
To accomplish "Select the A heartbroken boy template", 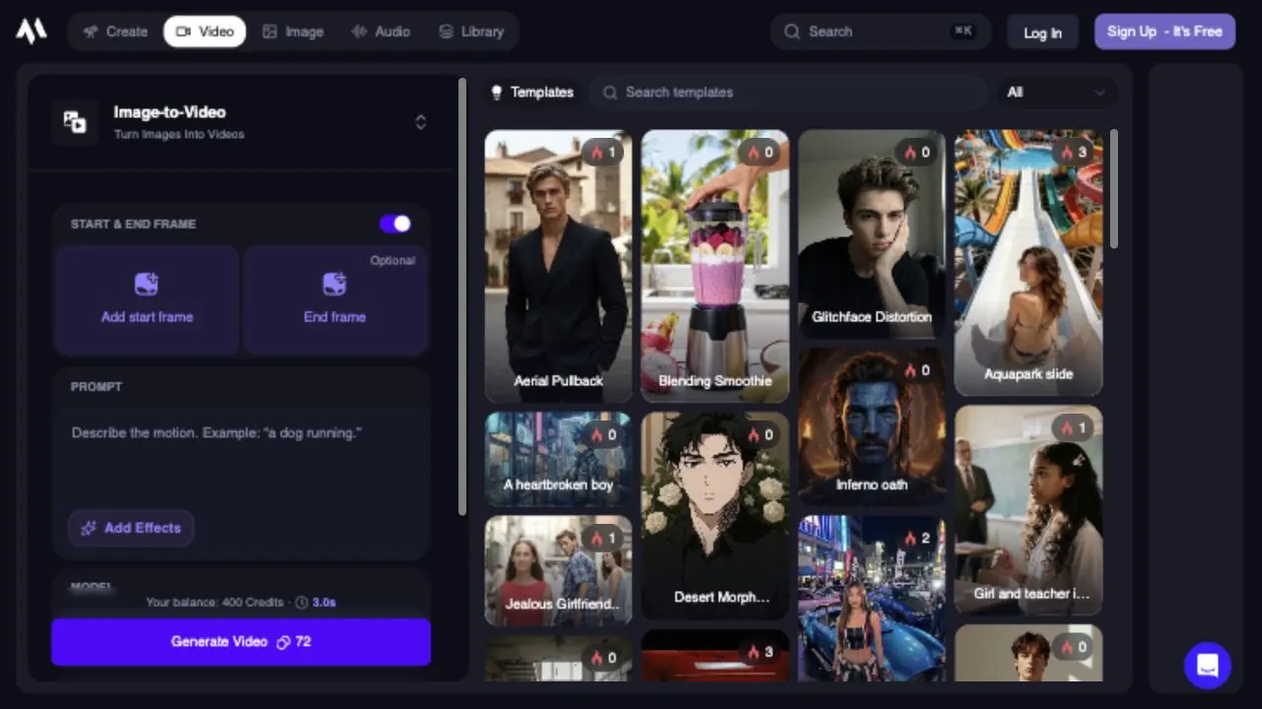I will click(558, 460).
